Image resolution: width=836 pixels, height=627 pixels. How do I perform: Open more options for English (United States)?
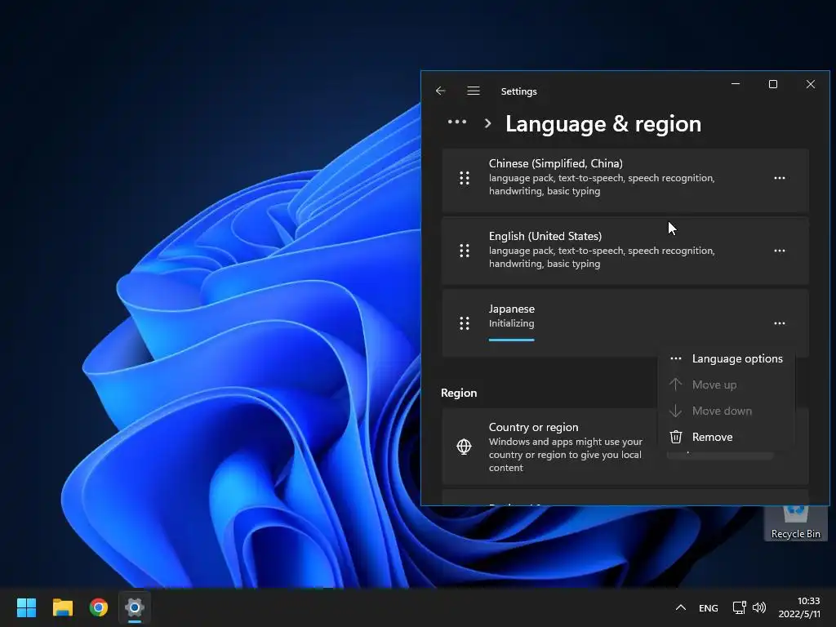click(x=780, y=251)
